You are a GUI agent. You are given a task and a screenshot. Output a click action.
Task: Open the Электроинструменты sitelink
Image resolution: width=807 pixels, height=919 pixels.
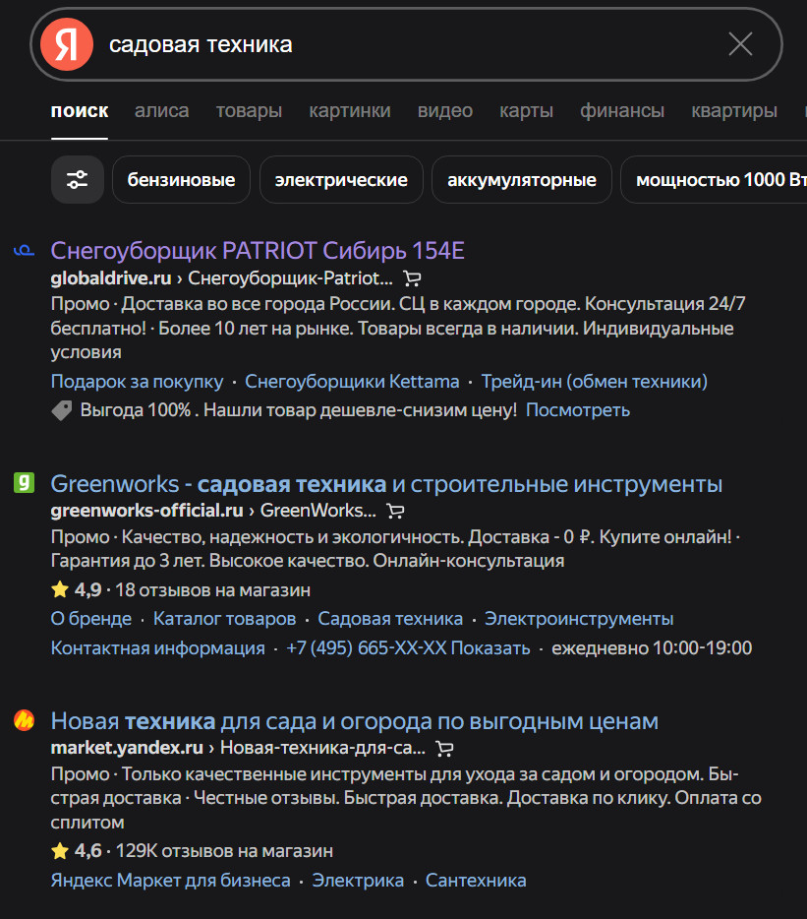coord(579,619)
